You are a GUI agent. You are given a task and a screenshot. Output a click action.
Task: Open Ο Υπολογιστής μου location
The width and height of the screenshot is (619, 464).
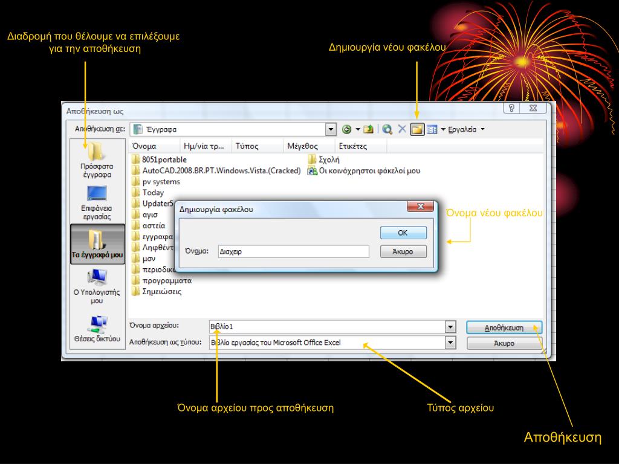[x=97, y=286]
